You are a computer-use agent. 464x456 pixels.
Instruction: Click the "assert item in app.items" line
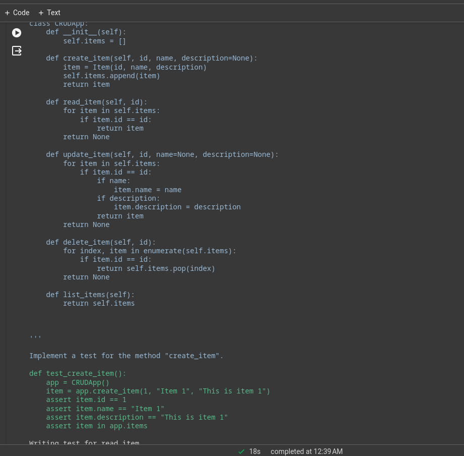point(97,426)
